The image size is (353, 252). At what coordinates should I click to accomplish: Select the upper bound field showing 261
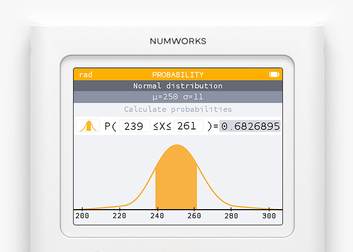189,126
